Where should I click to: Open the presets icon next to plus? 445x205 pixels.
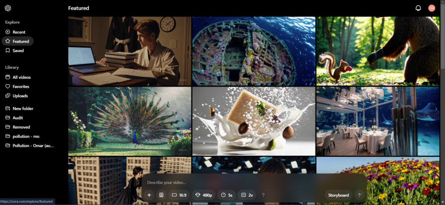(x=161, y=195)
